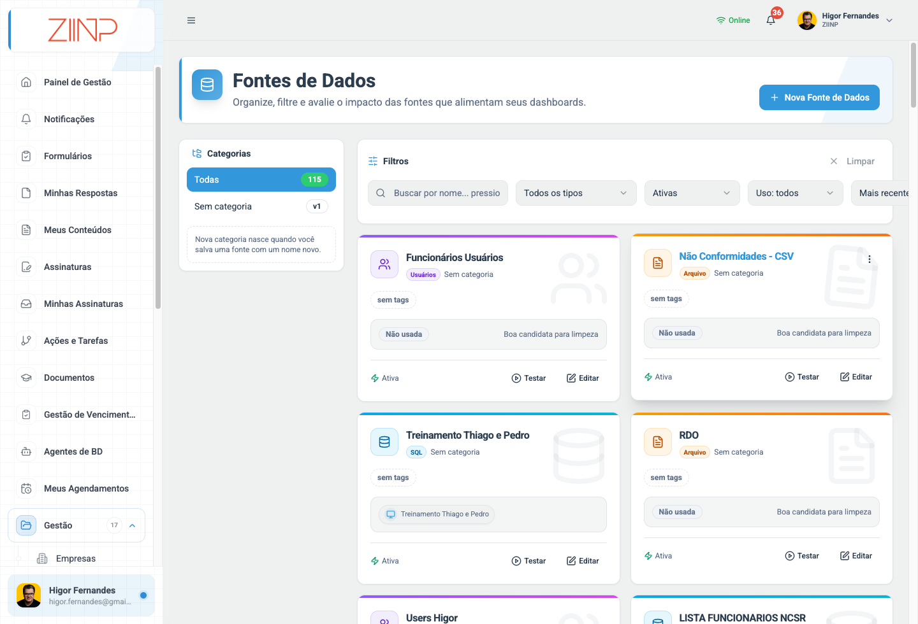Open the Todos os tipos dropdown
The image size is (918, 624).
point(576,193)
